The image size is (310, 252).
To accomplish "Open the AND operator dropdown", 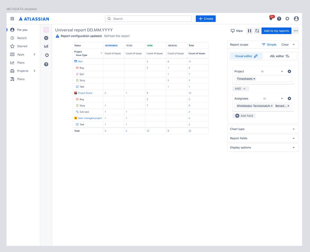I will click(241, 88).
